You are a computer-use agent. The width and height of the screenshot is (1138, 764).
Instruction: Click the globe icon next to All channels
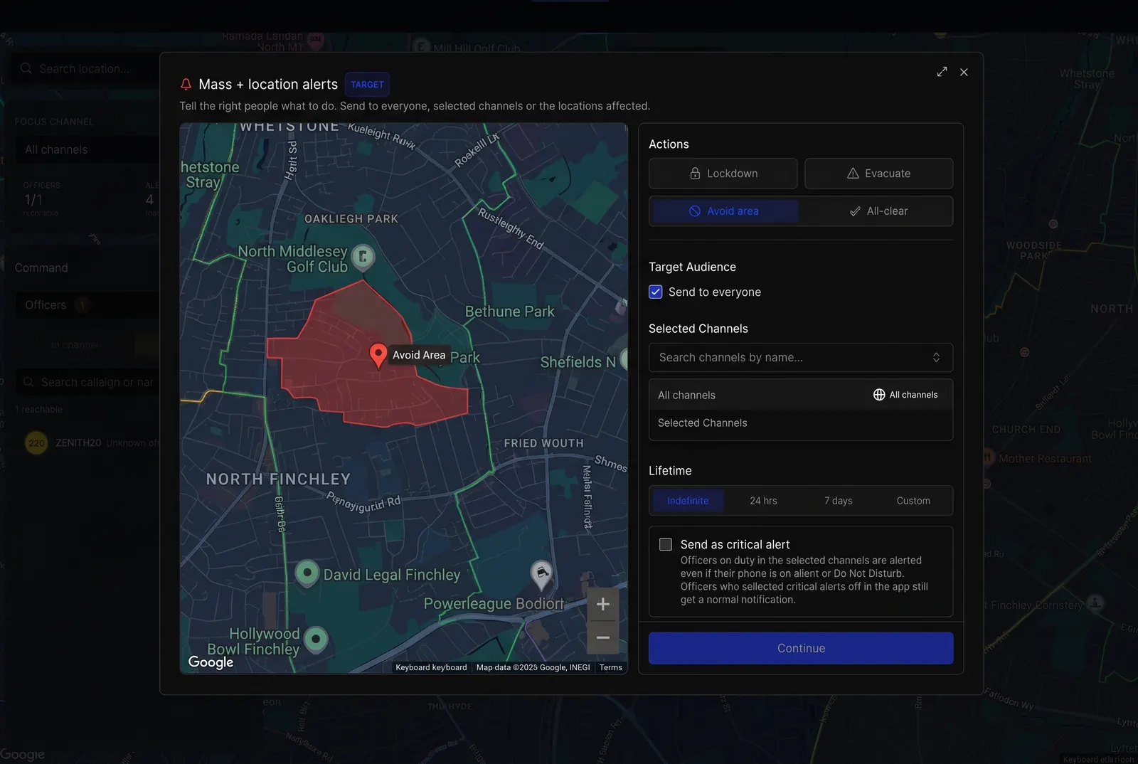[x=879, y=395]
